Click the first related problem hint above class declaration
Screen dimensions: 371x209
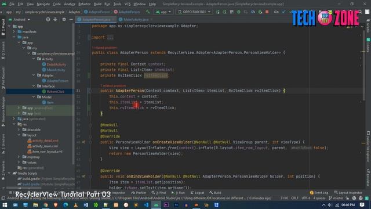click(x=104, y=48)
